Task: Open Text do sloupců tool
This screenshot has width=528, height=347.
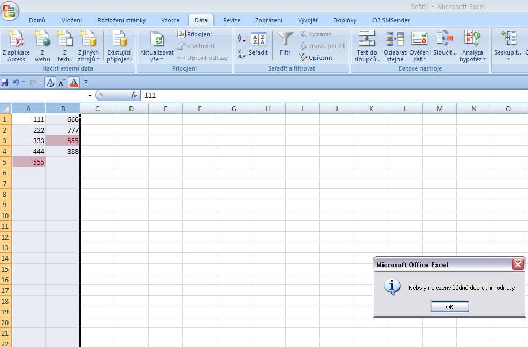Action: [367, 47]
